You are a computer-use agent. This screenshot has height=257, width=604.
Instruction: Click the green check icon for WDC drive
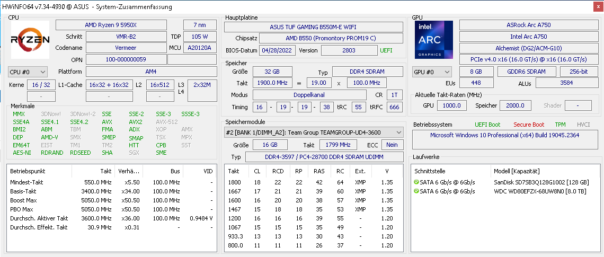tap(416, 191)
